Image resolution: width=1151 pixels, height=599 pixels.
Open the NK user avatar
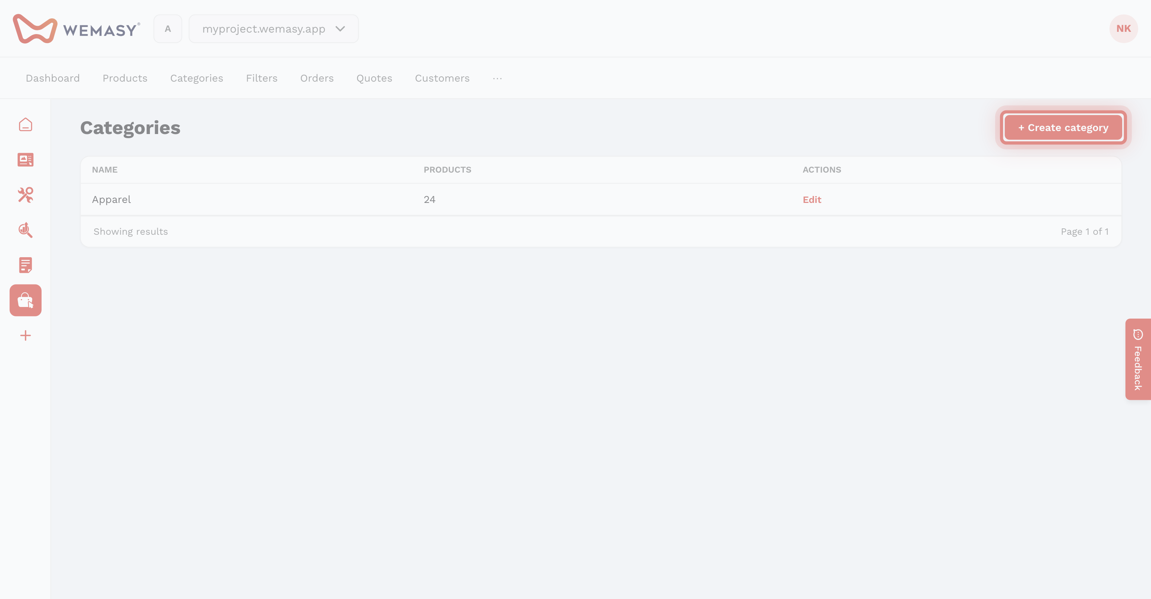(1123, 28)
